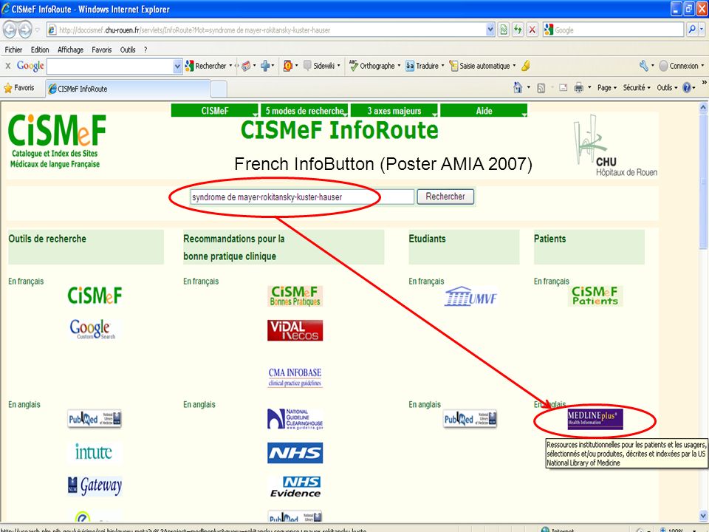Click the Google toolbar wrench settings icon
The image size is (709, 532).
point(644,66)
